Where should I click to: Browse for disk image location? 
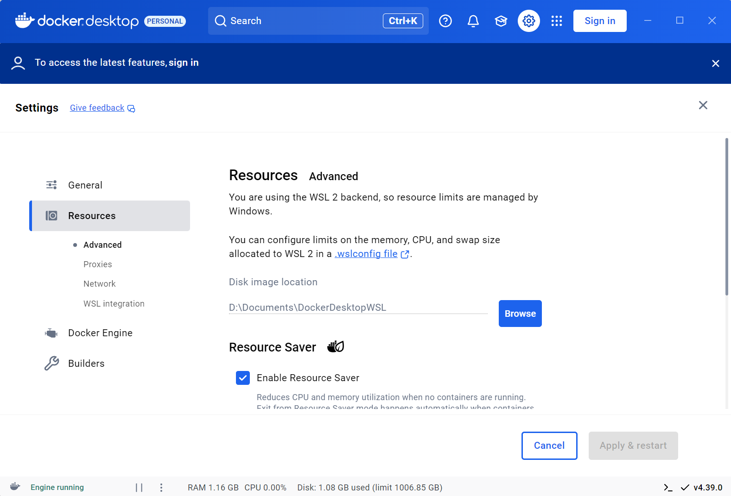click(x=520, y=314)
